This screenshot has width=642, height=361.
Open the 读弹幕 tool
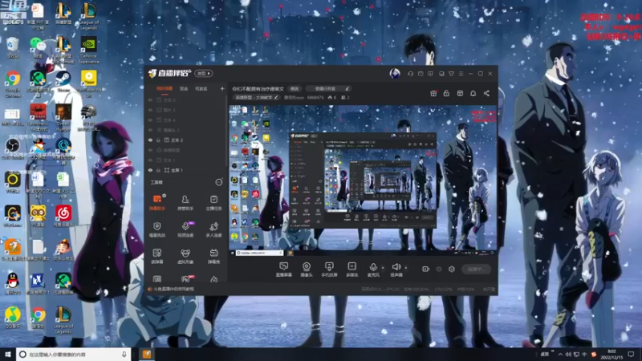click(x=156, y=256)
